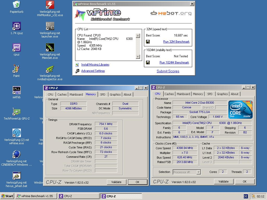Select the launcher.exe shortcut icon
The width and height of the screenshot is (267, 200).
coord(50,26)
